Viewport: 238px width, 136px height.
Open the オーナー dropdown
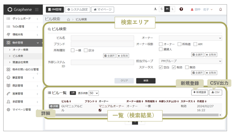tap(190, 38)
